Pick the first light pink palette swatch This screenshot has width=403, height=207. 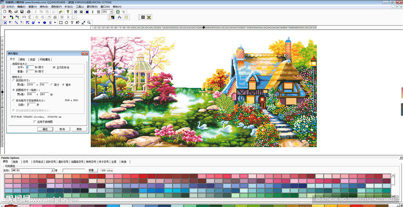click(9, 176)
